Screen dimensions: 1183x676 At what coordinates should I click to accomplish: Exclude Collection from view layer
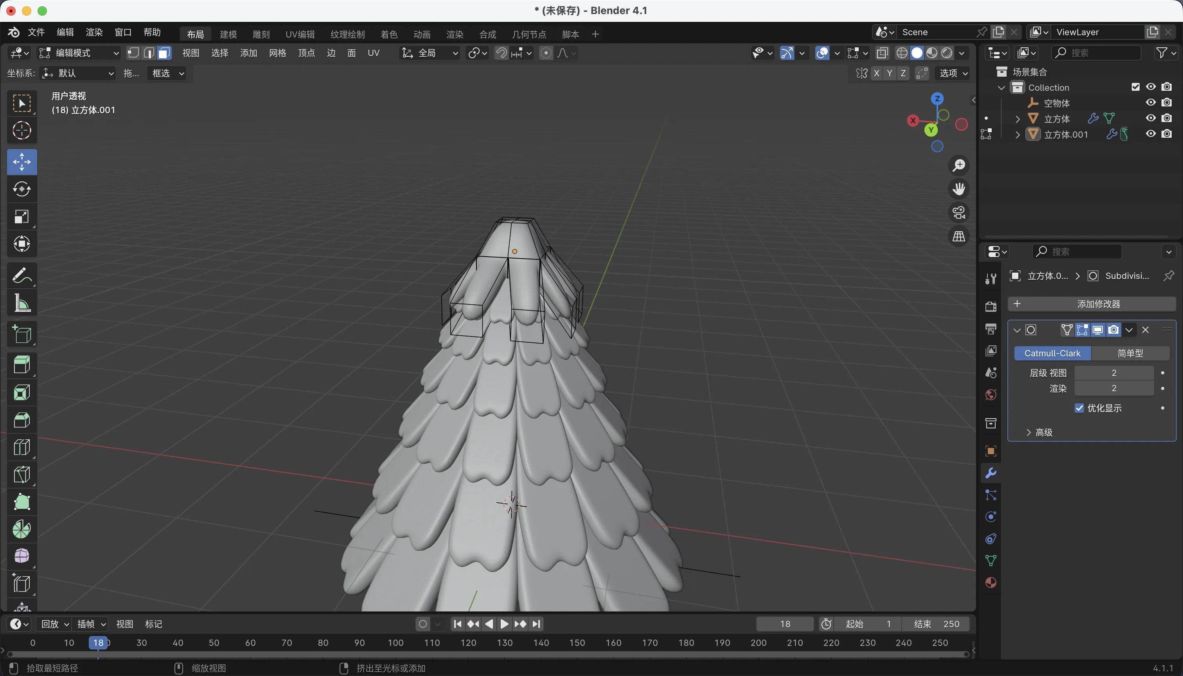(1135, 87)
